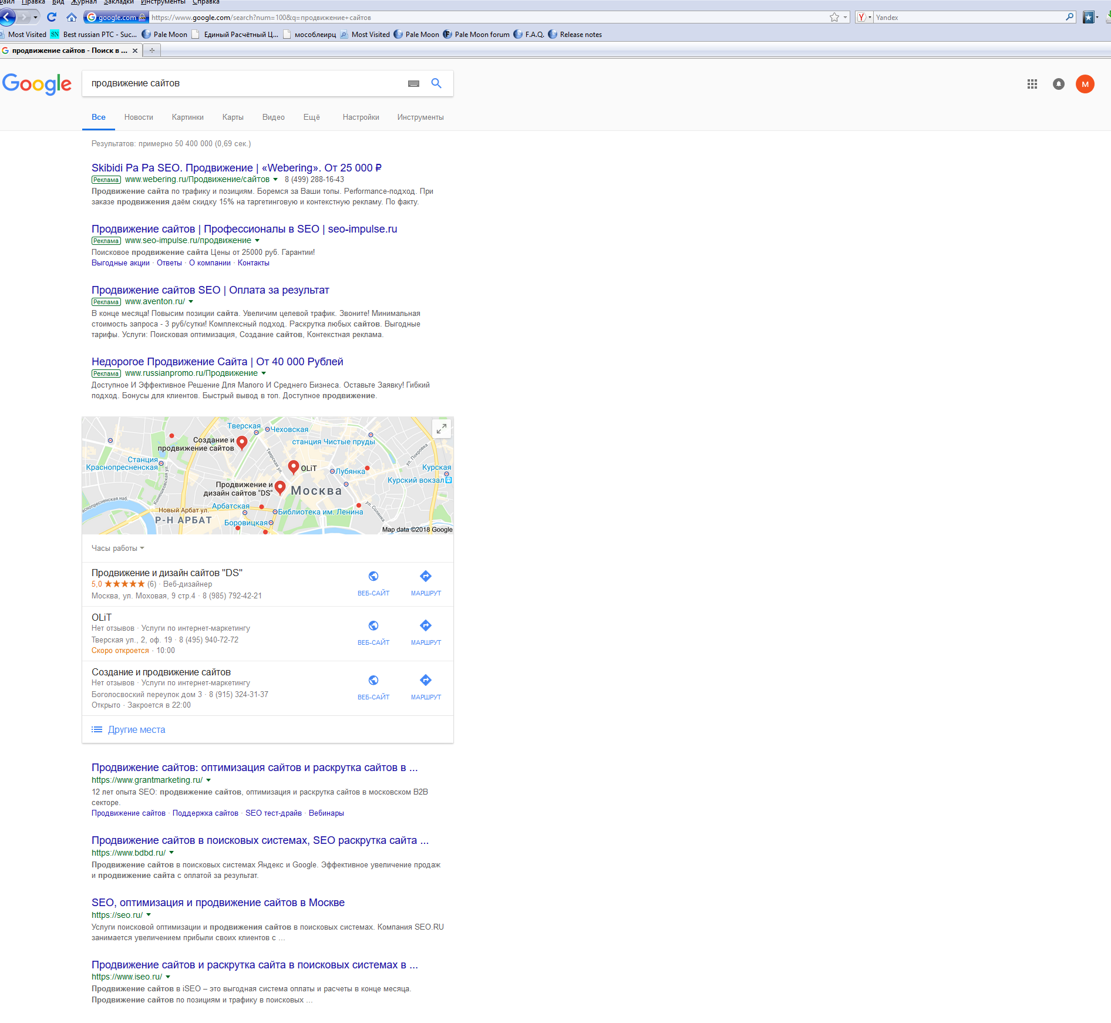Image resolution: width=1111 pixels, height=1023 pixels.
Task: Go back with the browser Back arrow
Action: (8, 17)
